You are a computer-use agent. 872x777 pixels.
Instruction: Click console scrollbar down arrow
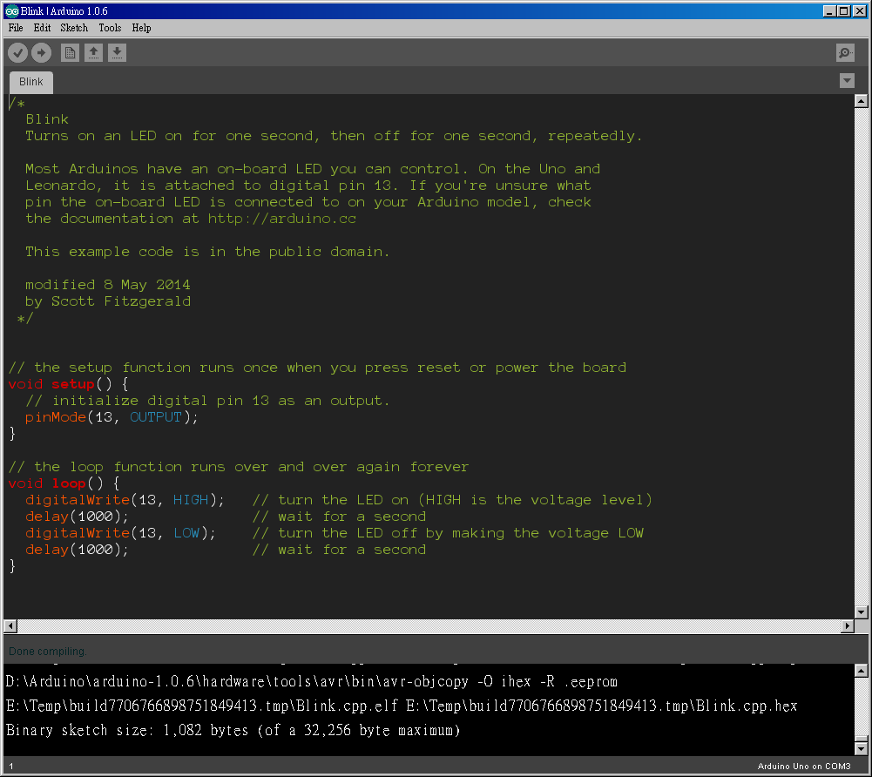861,748
